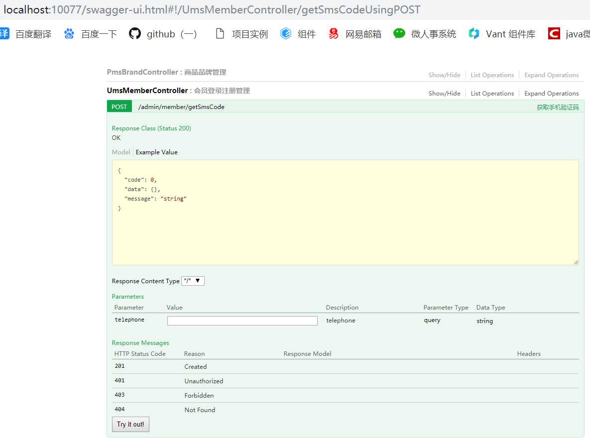Viewport: 590px width, 439px height.
Task: Click Show/Hide for PmsBrandController
Action: [x=445, y=75]
